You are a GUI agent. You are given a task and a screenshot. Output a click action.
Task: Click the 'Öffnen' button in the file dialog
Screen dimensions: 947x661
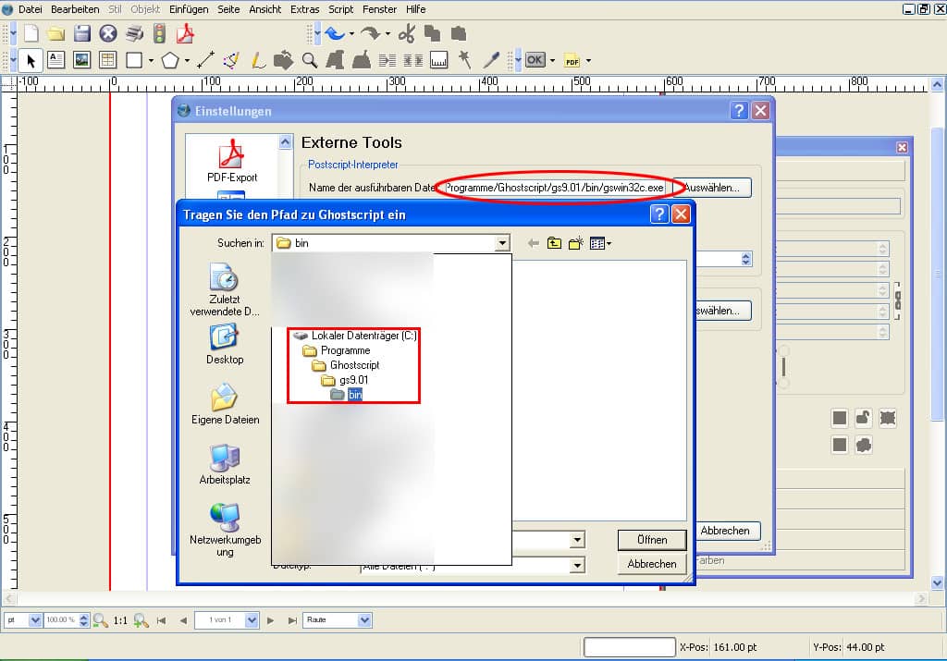pyautogui.click(x=651, y=540)
